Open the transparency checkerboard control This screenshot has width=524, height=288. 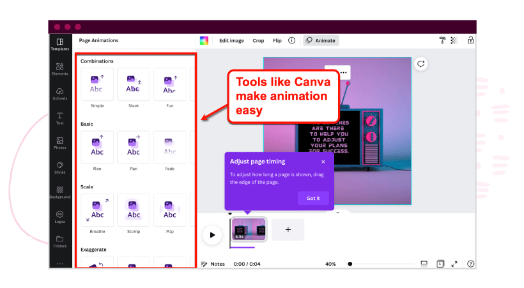coord(454,40)
